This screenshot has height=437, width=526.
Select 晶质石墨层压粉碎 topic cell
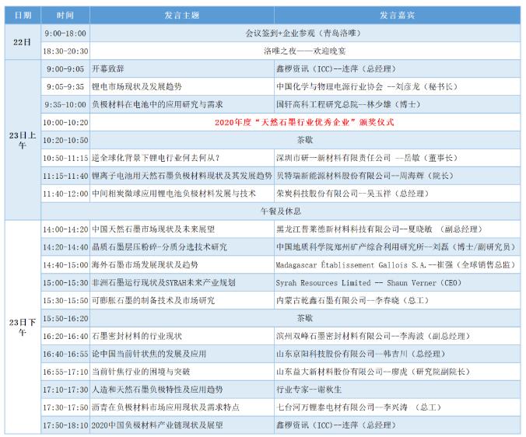(182, 247)
